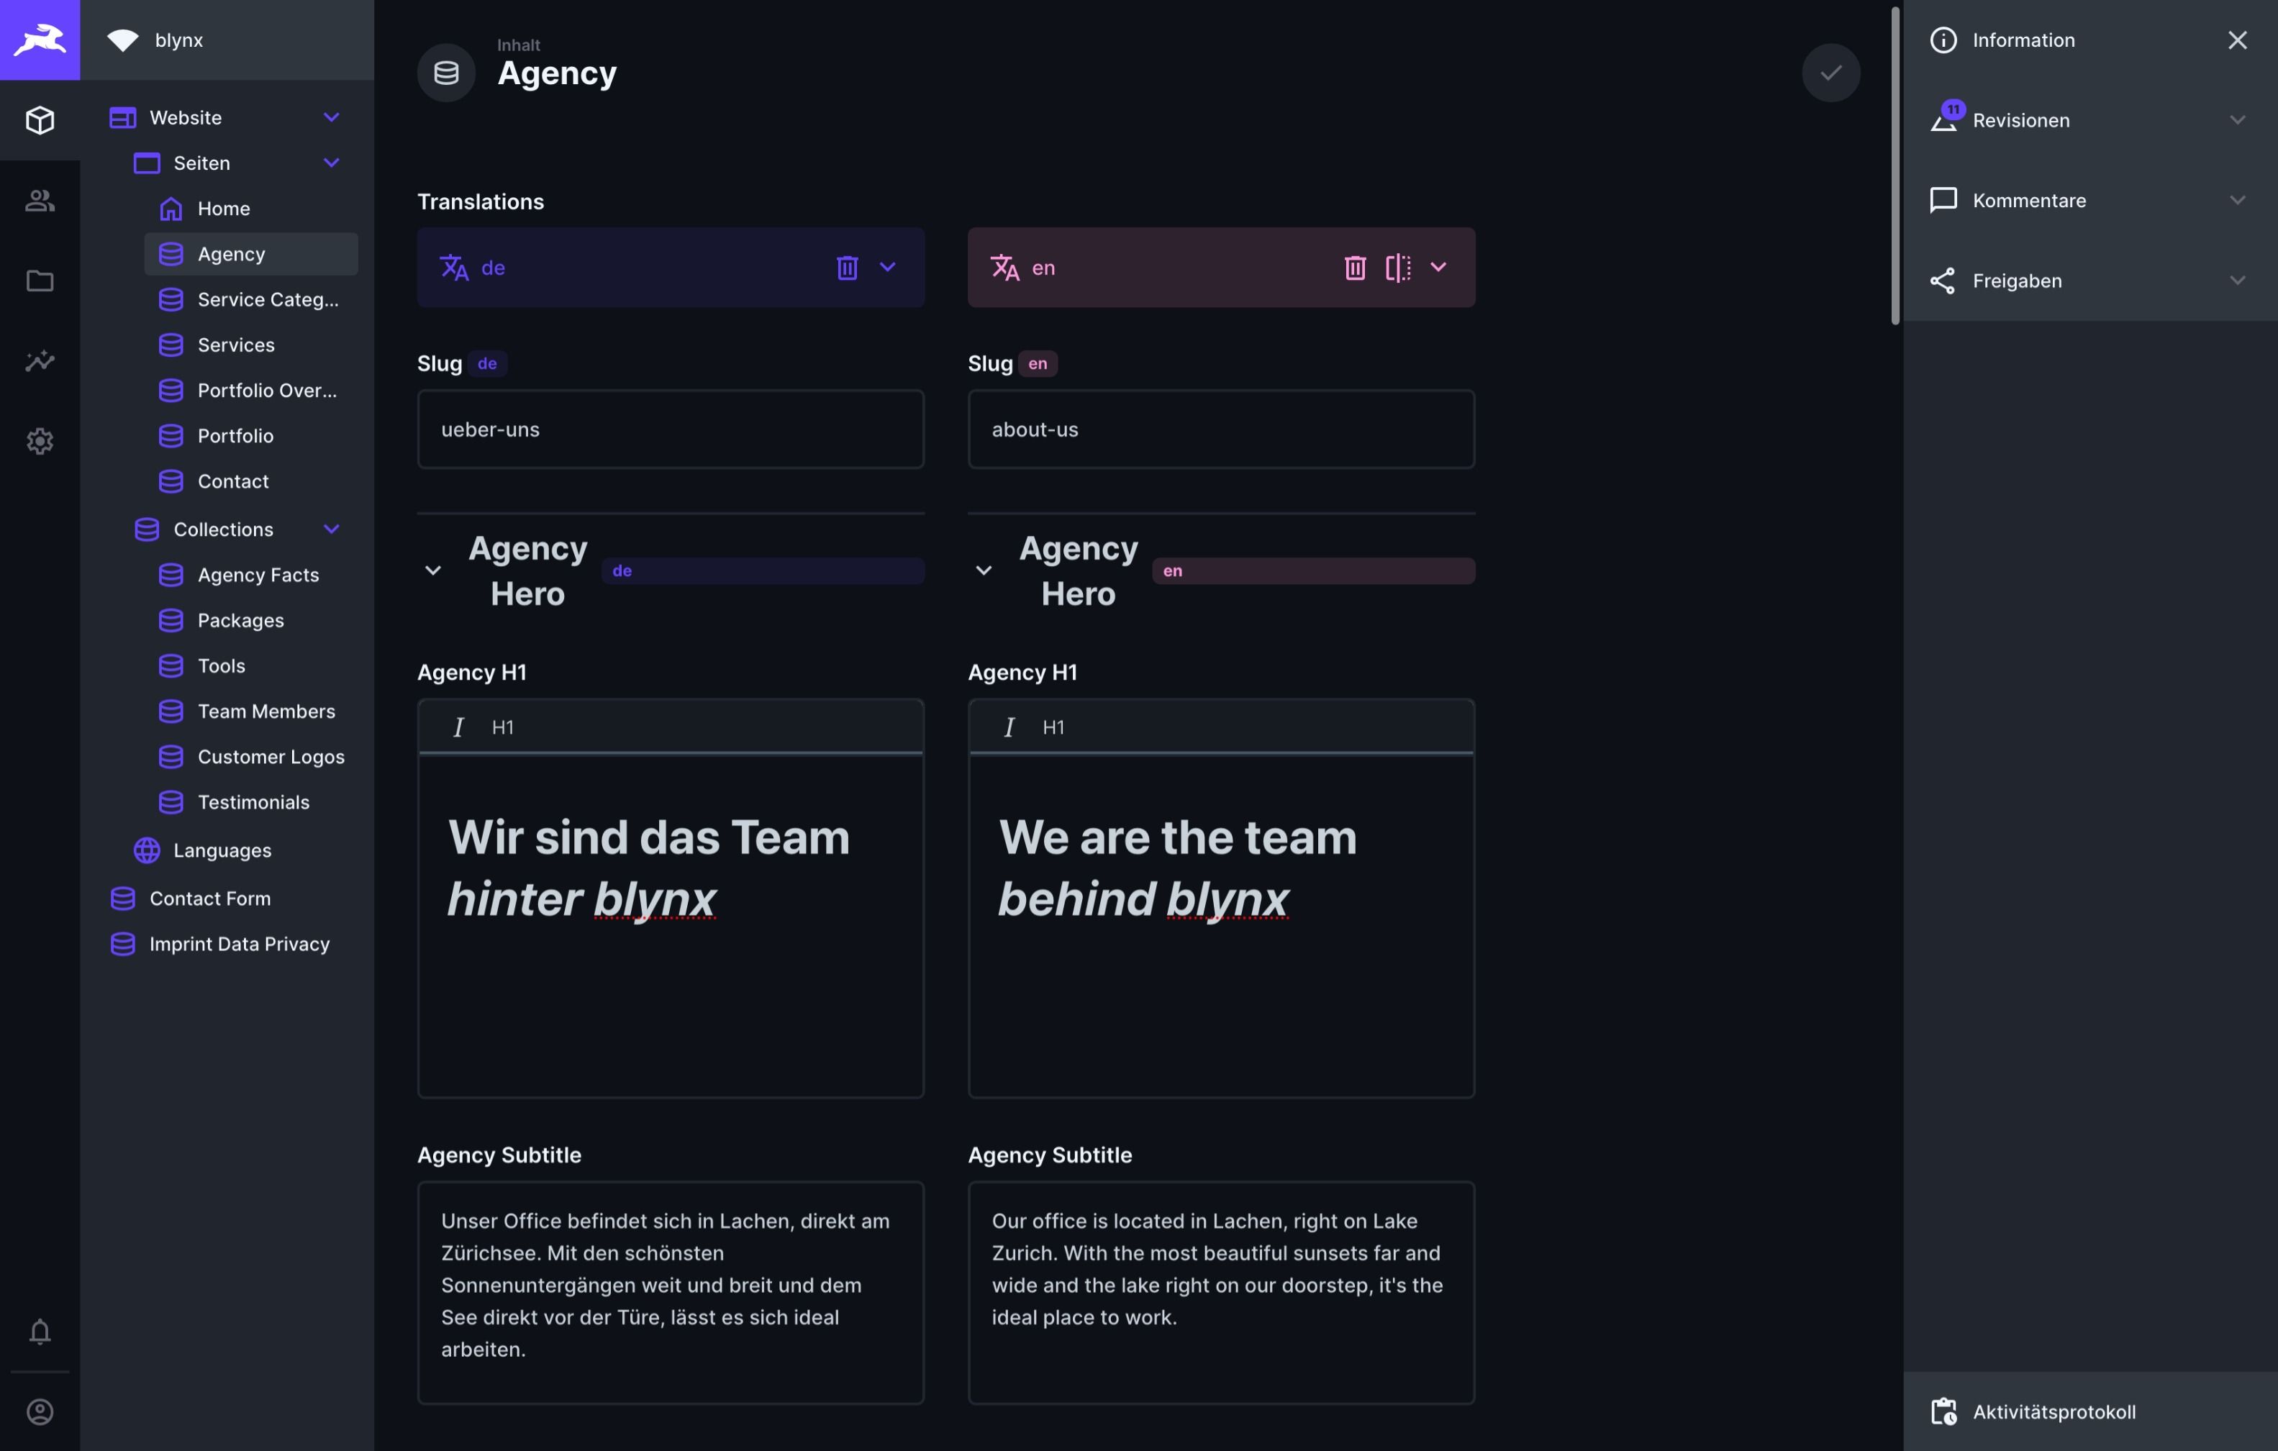
Task: Open Team Members collection
Action: pos(266,711)
